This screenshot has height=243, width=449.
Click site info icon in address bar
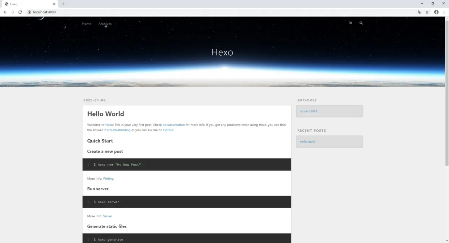(30, 12)
